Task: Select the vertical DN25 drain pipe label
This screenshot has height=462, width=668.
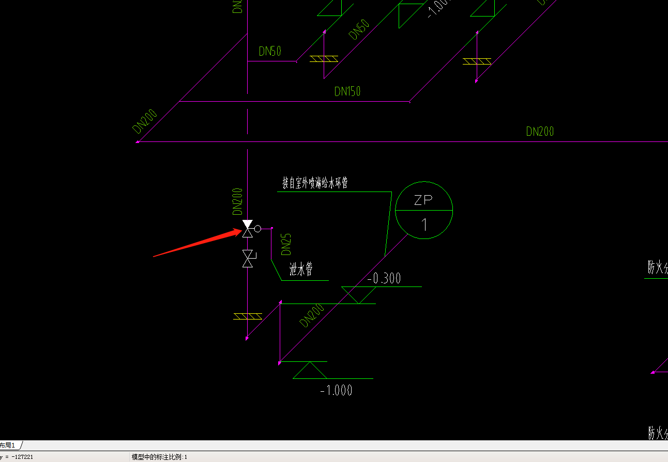Action: (x=286, y=244)
